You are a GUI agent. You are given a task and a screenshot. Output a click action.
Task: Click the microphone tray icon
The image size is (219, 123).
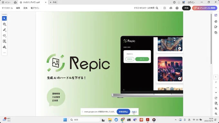(185, 120)
